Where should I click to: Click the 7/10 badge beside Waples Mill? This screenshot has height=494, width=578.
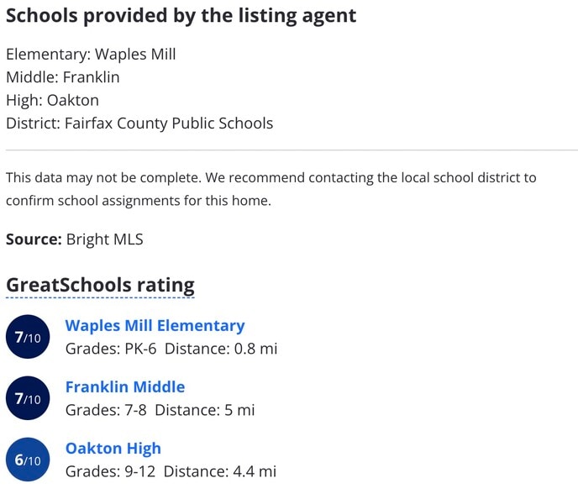click(x=28, y=337)
